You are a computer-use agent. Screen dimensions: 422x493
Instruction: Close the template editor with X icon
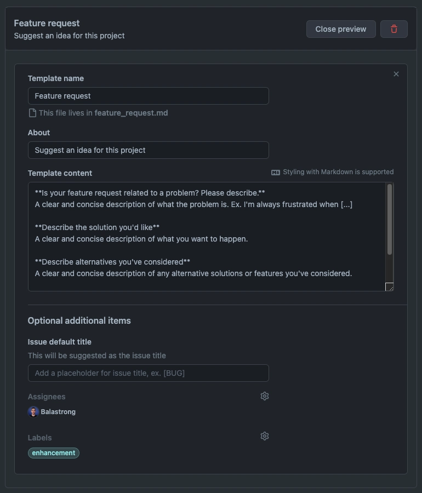point(396,74)
